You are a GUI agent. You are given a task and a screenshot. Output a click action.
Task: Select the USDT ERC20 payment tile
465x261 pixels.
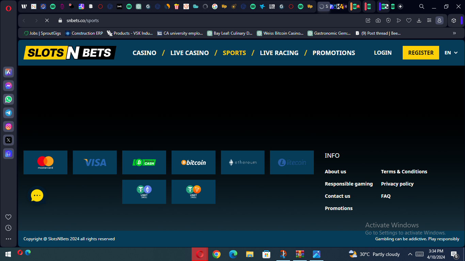(x=144, y=192)
